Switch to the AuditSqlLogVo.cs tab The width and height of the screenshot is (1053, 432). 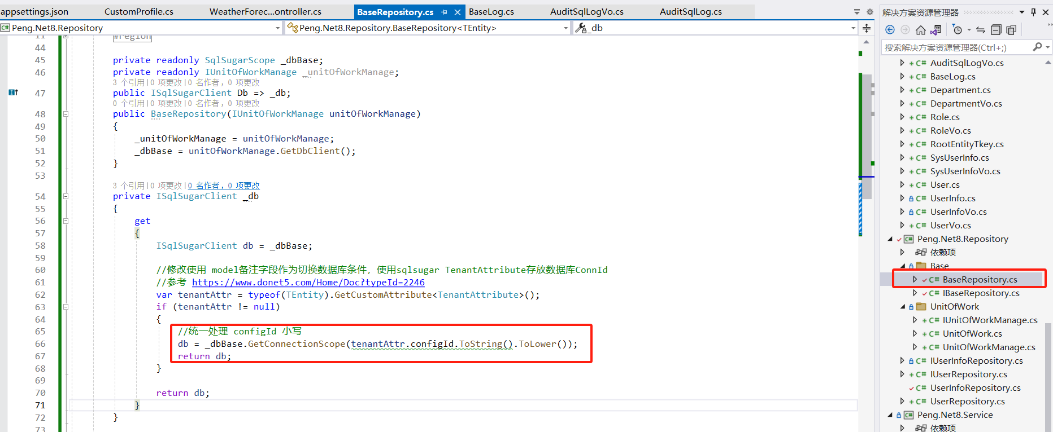[587, 11]
